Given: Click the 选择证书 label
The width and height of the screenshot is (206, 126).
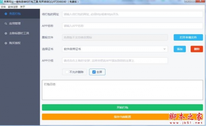Looking at the screenshot, I should click(x=48, y=49).
